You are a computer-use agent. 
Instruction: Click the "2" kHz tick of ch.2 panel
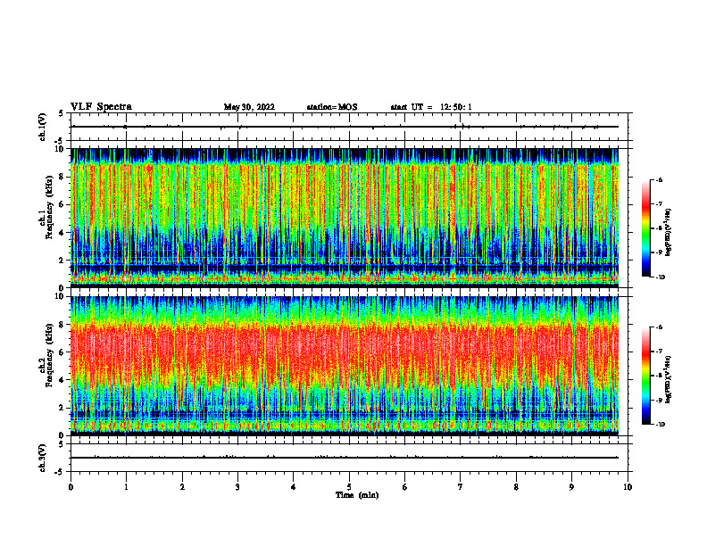point(62,408)
